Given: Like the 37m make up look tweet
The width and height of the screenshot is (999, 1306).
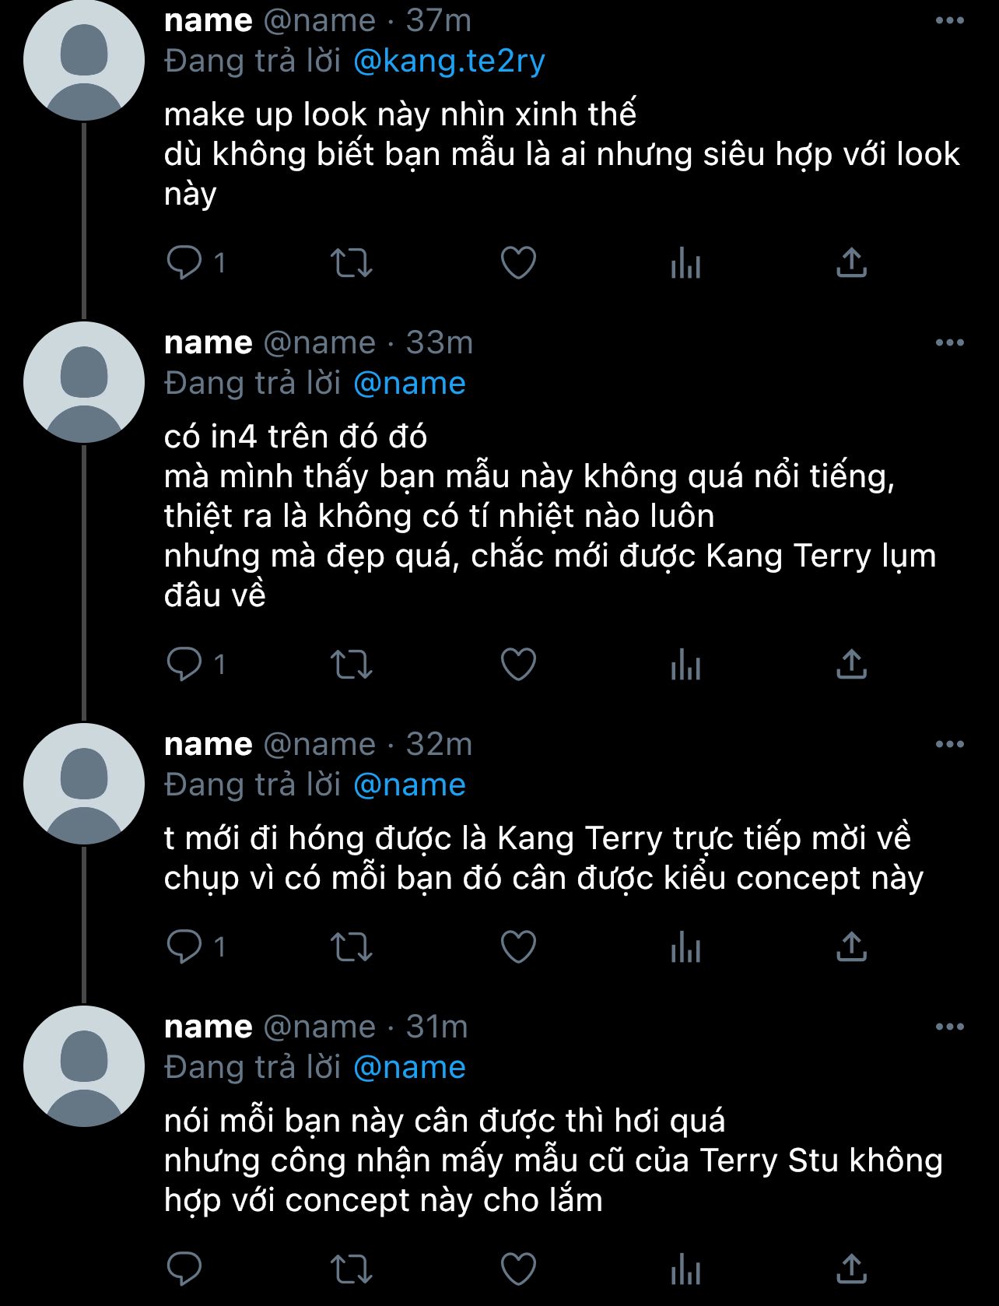Looking at the screenshot, I should coord(518,263).
